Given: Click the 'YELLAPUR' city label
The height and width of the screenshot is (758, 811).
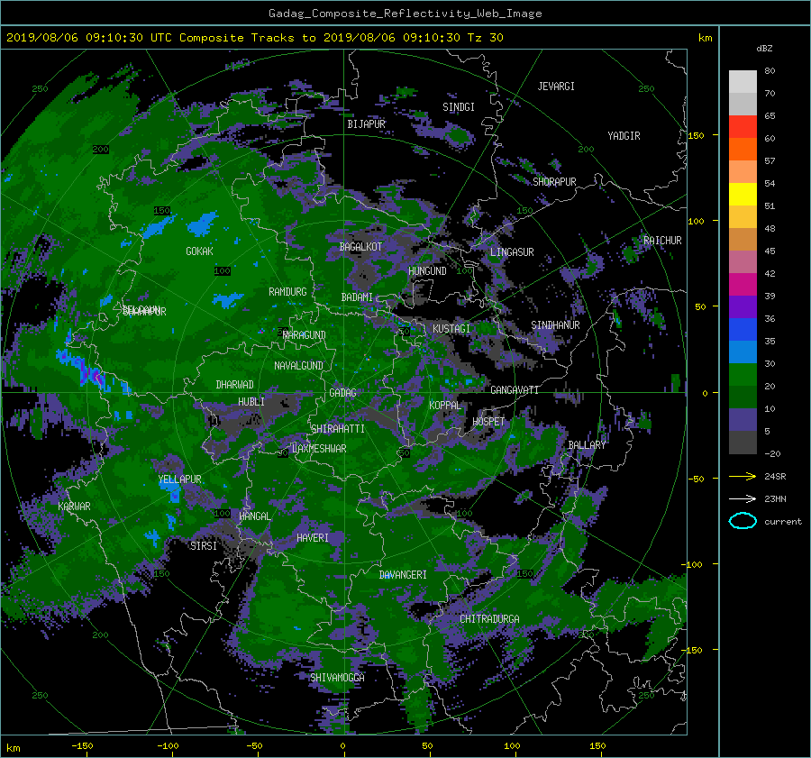Looking at the screenshot, I should [x=179, y=479].
